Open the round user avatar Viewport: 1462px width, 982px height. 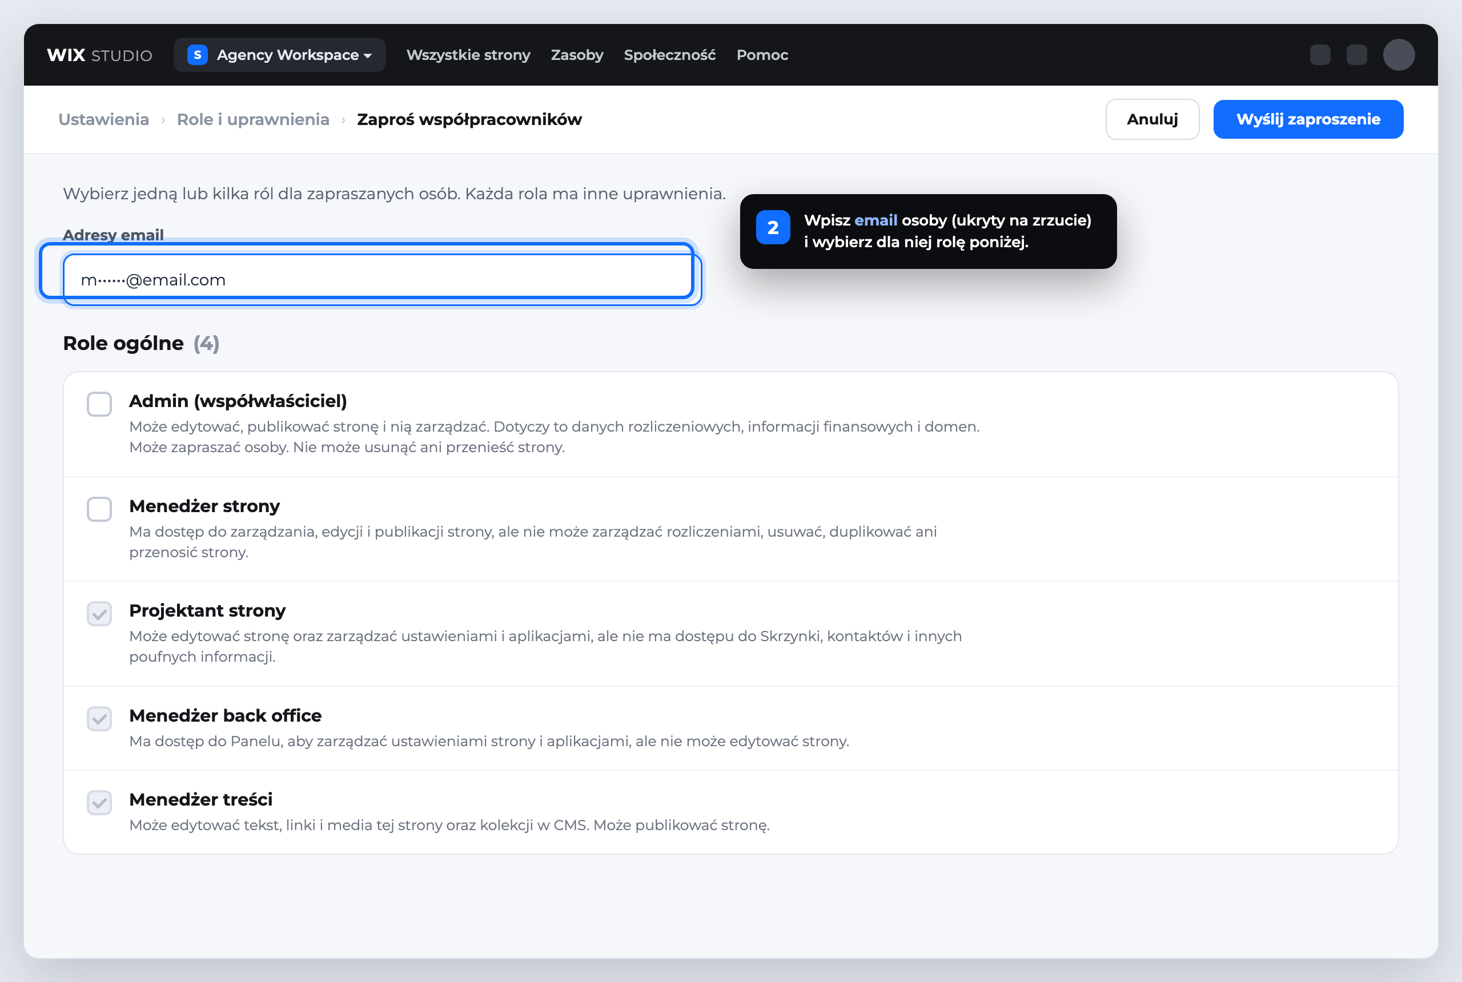click(x=1399, y=55)
